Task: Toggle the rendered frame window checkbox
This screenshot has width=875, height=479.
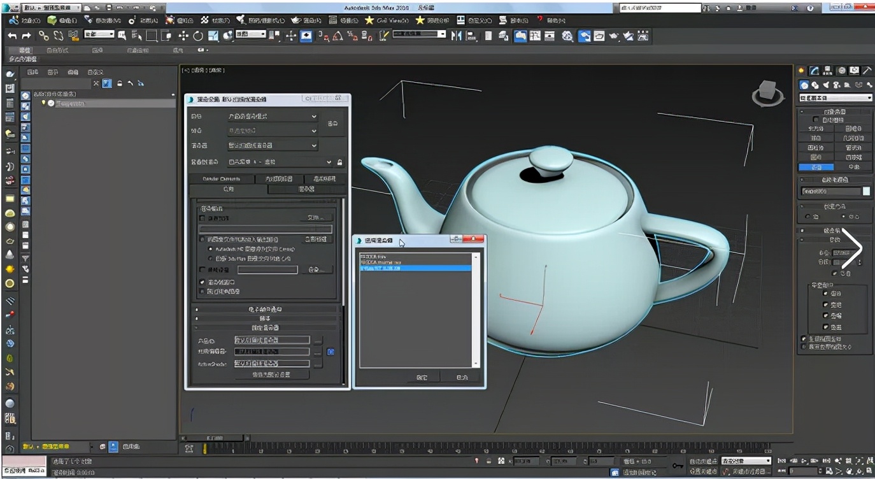Action: pyautogui.click(x=203, y=282)
